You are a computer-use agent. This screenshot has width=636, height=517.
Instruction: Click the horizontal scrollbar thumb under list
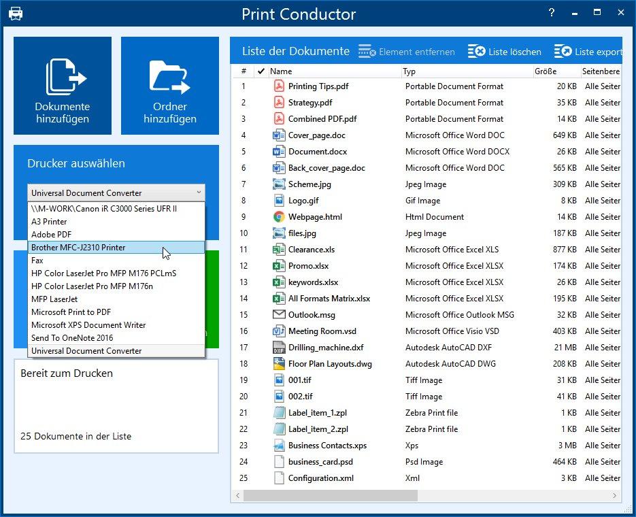coord(330,495)
